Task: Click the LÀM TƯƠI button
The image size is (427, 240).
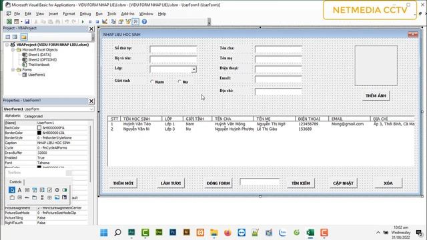Action: pyautogui.click(x=171, y=183)
